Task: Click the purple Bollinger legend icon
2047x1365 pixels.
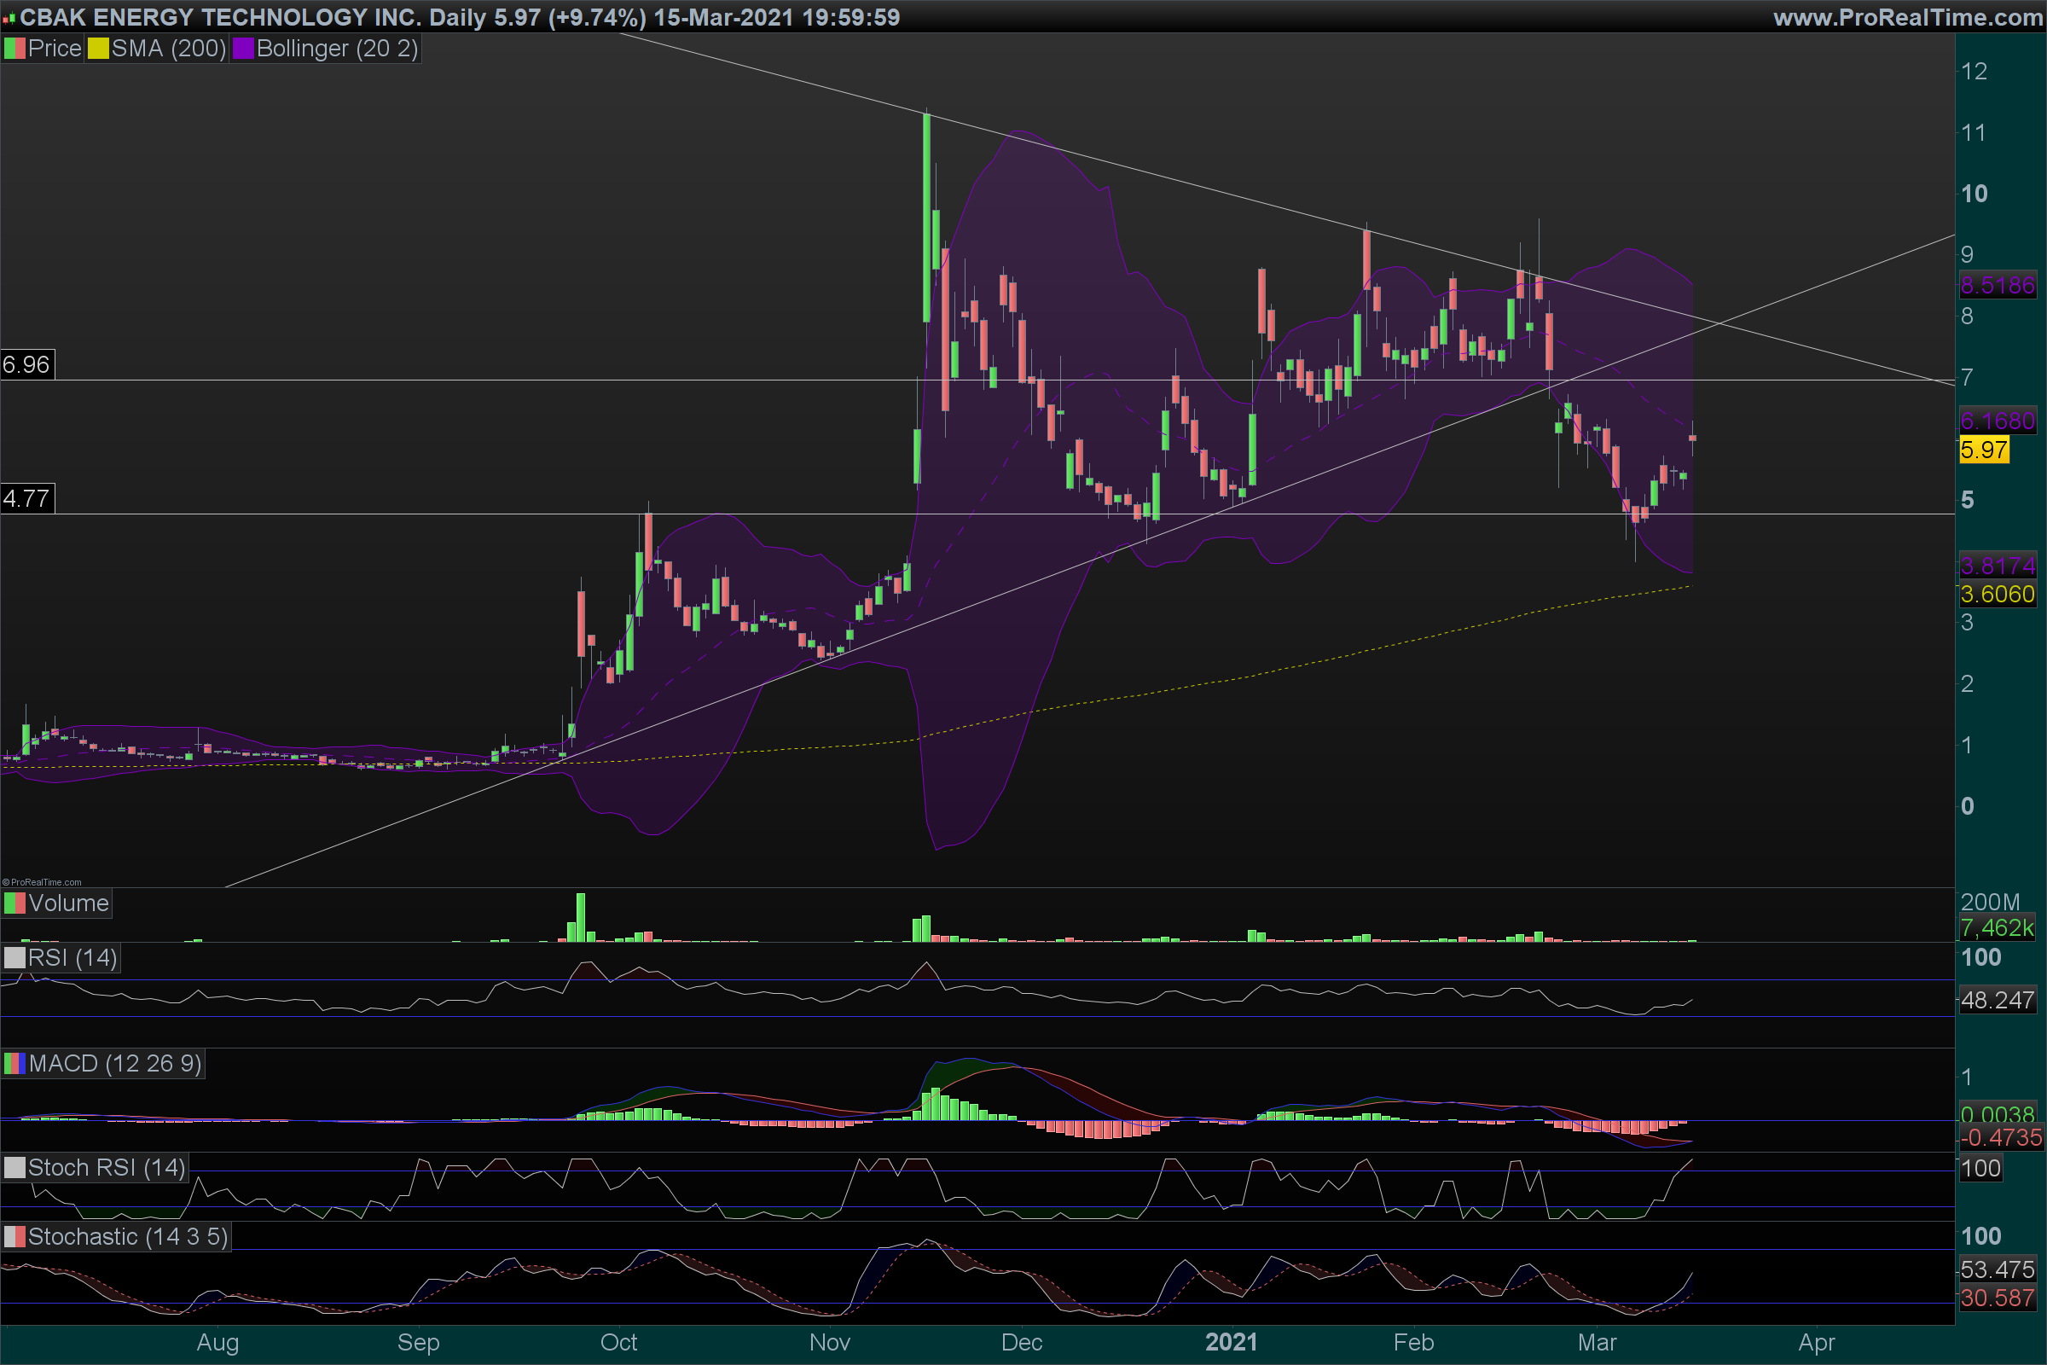Action: 243,49
